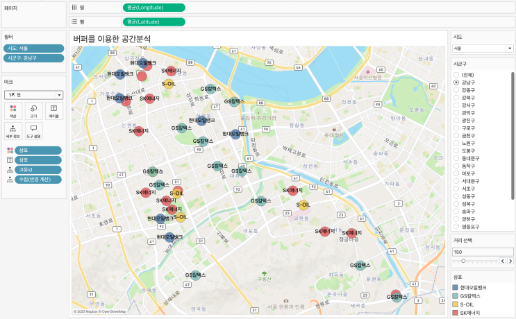Open the 시도: 서울 filter pill
This screenshot has height=319, width=516.
[33, 49]
